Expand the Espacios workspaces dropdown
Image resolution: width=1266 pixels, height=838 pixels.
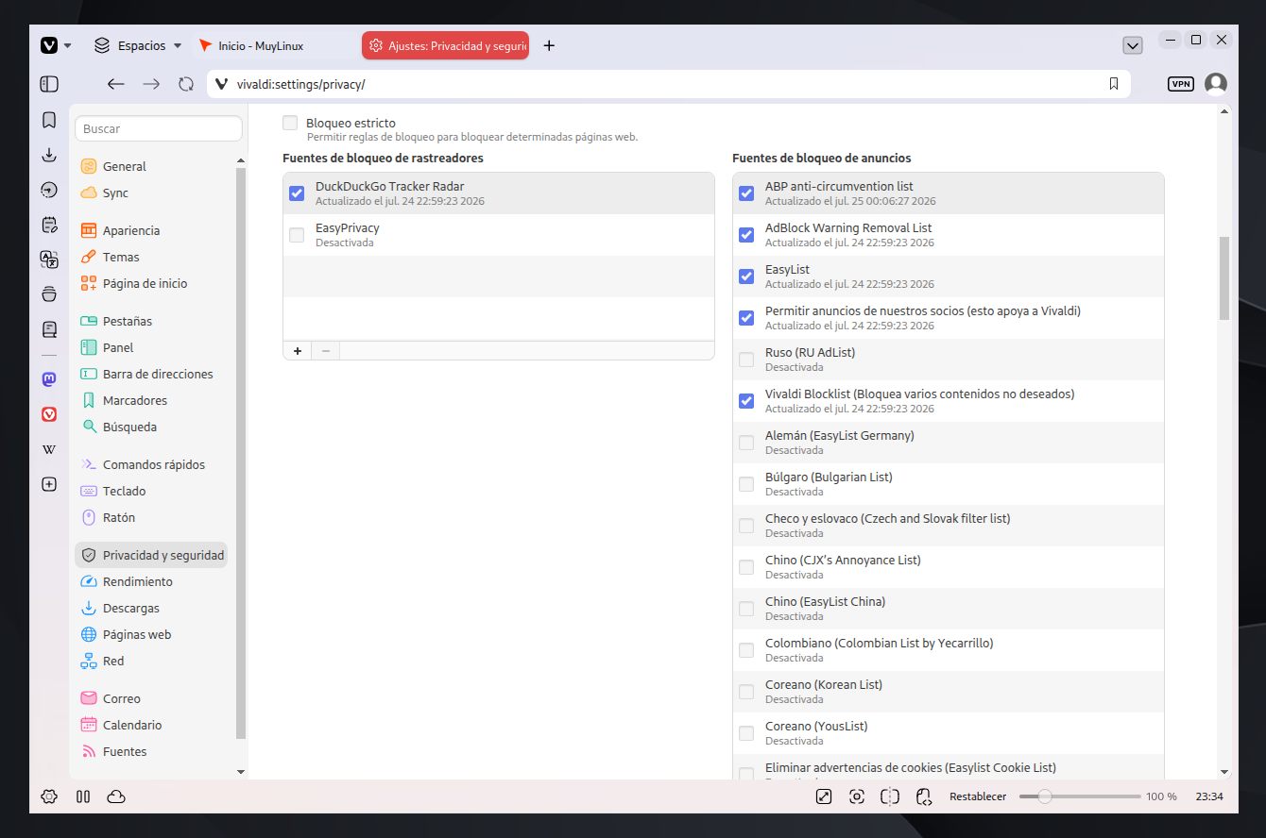[138, 45]
